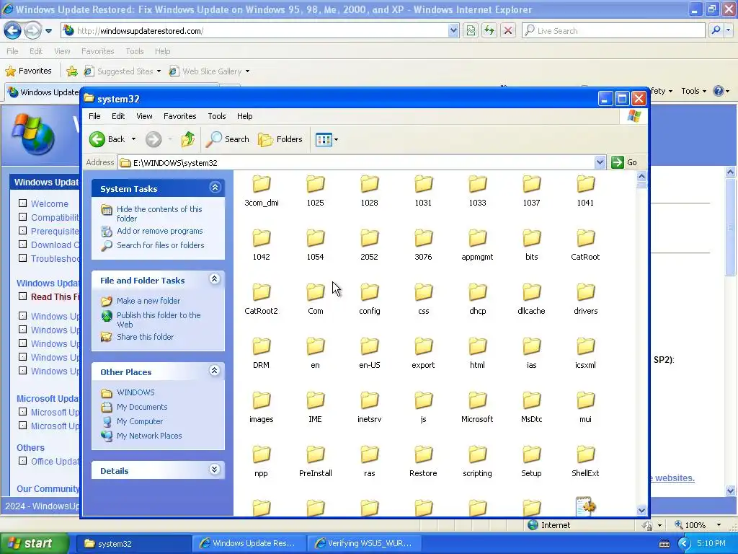Open the Explorer address bar dropdown
The height and width of the screenshot is (554, 738).
(600, 162)
